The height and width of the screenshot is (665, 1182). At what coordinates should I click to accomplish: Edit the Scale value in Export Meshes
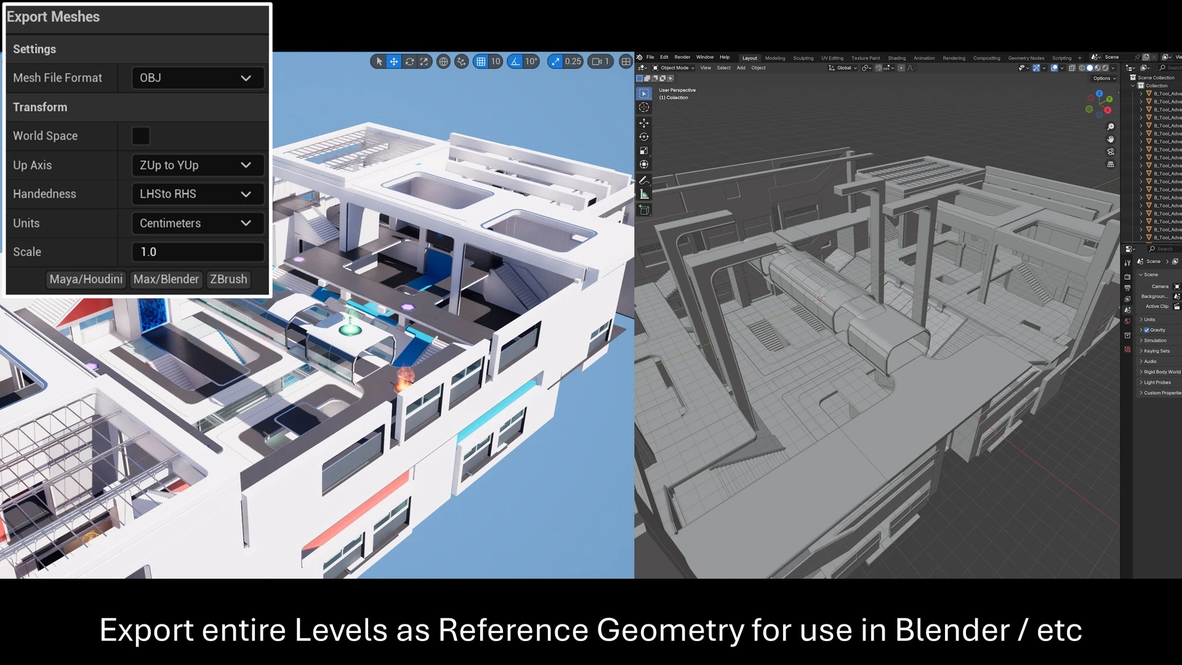coord(197,251)
